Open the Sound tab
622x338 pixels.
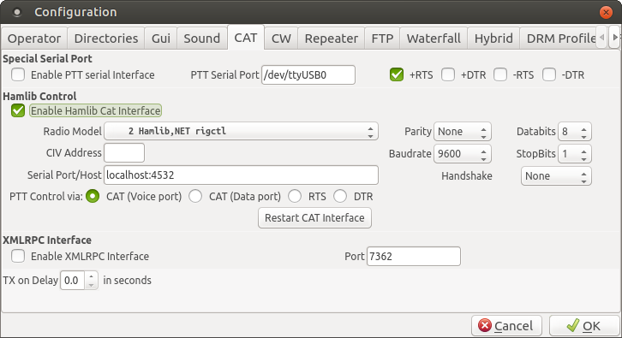tap(201, 39)
